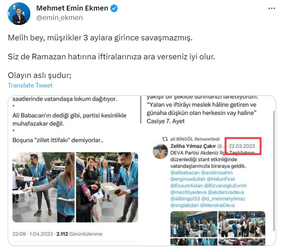
Task: Open Zeliha Yılmaz Çakır's round avatar
Action: coord(160,151)
